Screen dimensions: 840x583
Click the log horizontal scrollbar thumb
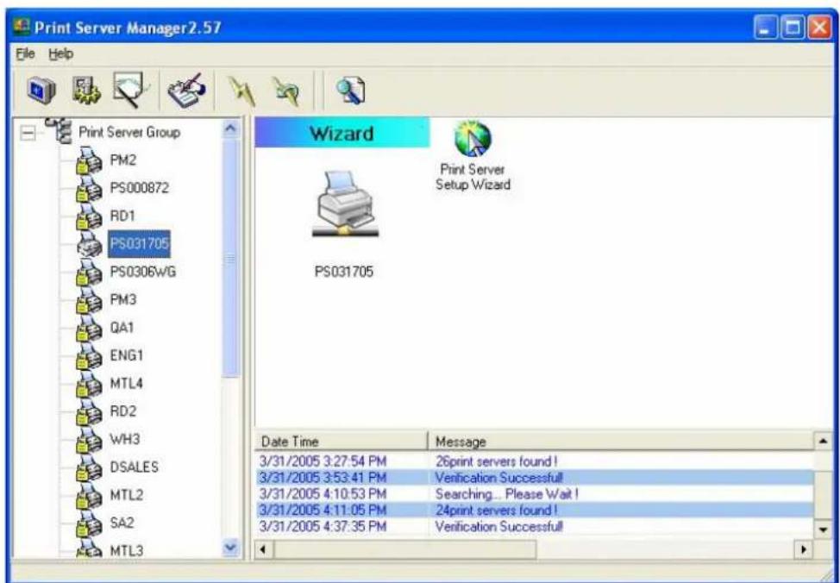pyautogui.click(x=404, y=549)
